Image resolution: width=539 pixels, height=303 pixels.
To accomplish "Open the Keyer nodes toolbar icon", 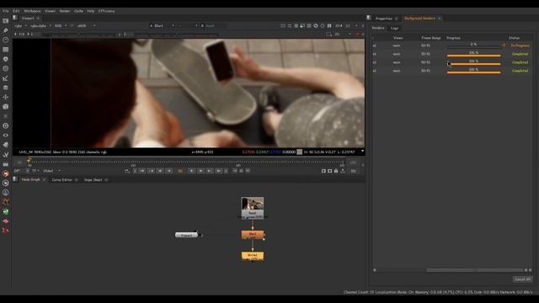I will pyautogui.click(x=6, y=78).
